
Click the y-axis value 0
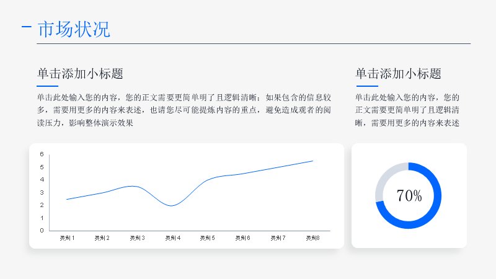[42, 230]
